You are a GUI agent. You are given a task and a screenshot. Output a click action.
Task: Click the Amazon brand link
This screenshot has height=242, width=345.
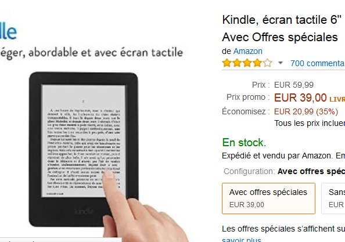pos(248,51)
